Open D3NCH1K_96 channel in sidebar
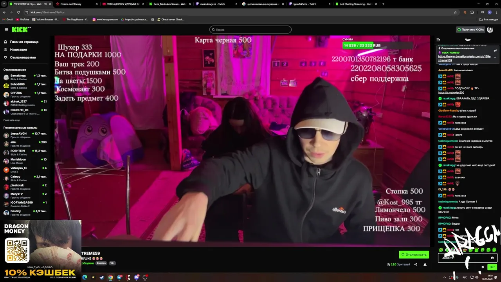Screen dimensions: 501x282 25,112
